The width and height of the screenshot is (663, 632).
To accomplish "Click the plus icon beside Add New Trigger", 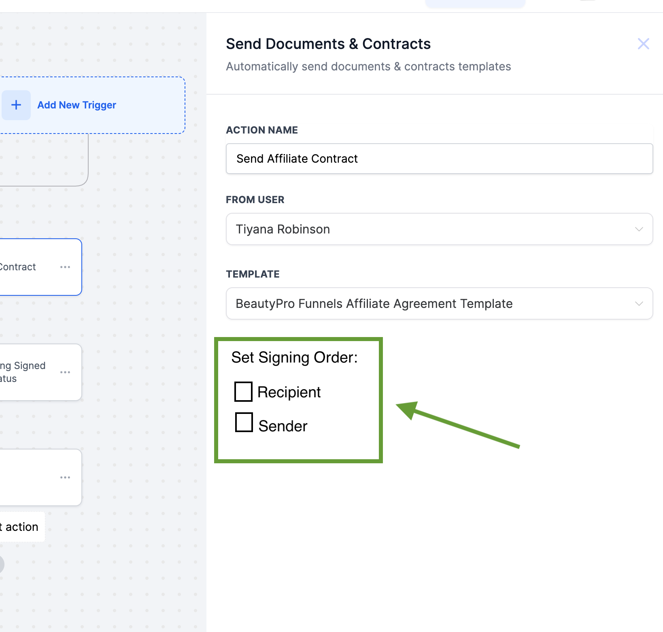I will pyautogui.click(x=16, y=105).
